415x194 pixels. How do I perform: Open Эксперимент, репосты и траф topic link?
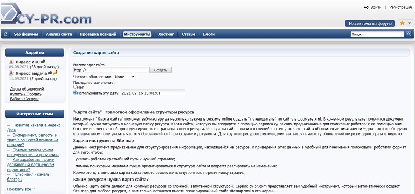[33, 140]
